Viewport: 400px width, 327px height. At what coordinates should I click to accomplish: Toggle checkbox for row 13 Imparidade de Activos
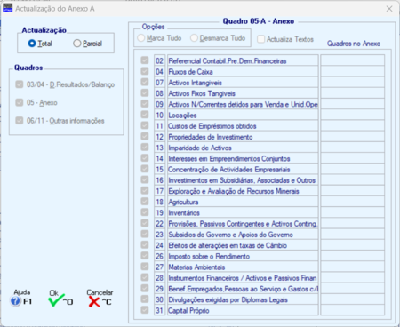tap(145, 148)
